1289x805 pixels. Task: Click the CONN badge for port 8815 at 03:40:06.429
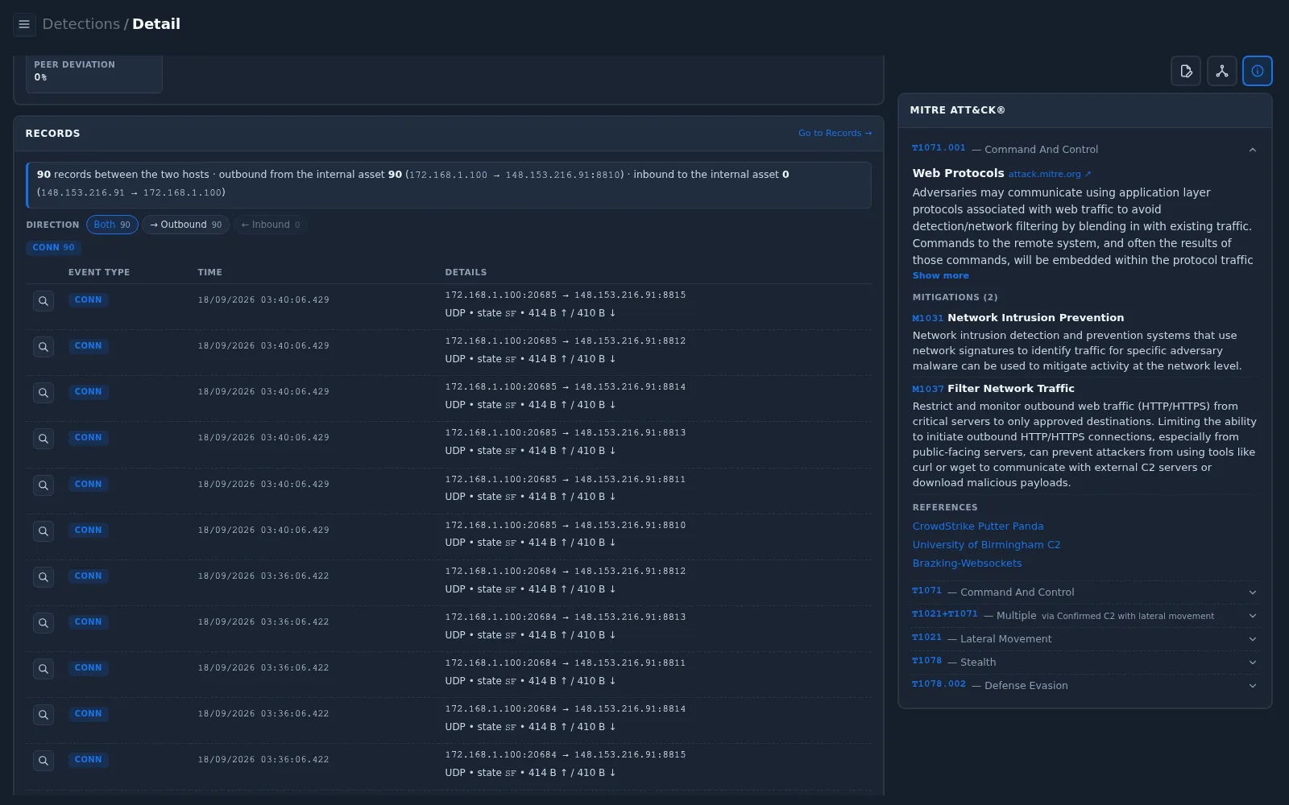88,299
